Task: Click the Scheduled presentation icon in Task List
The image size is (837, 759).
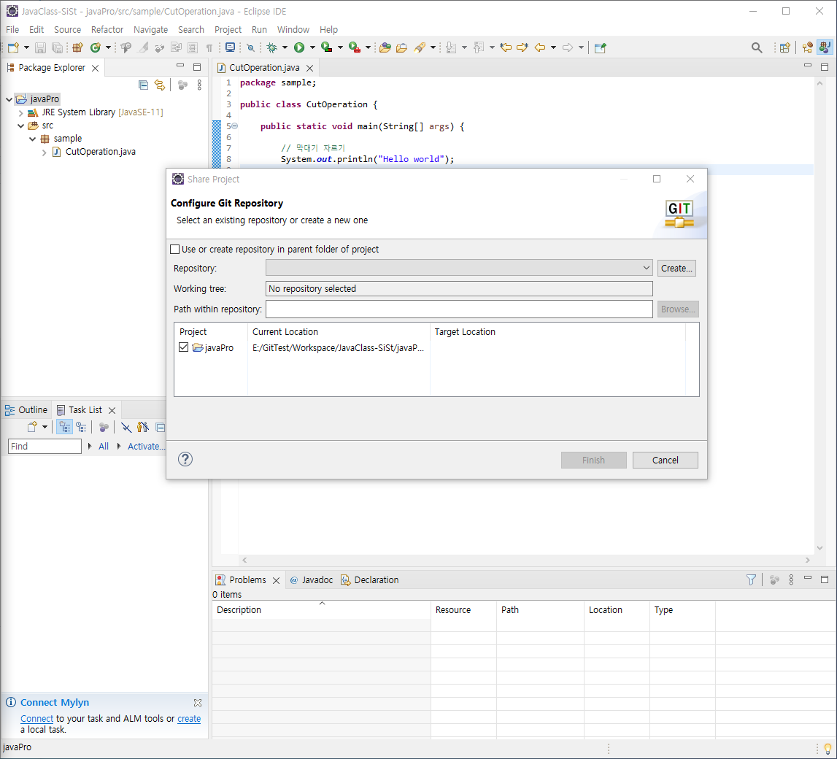Action: coord(81,427)
